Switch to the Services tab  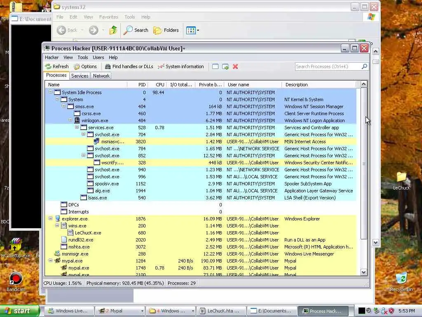click(80, 76)
